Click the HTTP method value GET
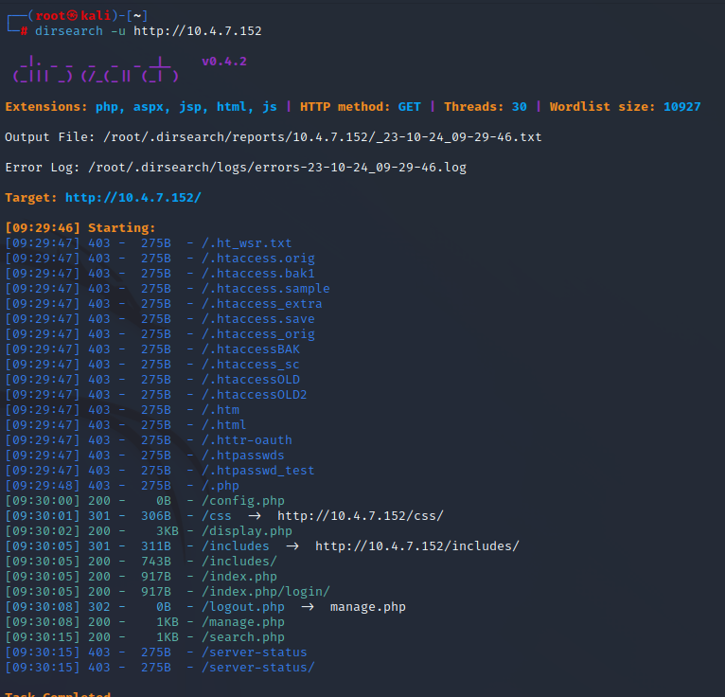Screen dimensions: 725x697 click(409, 107)
